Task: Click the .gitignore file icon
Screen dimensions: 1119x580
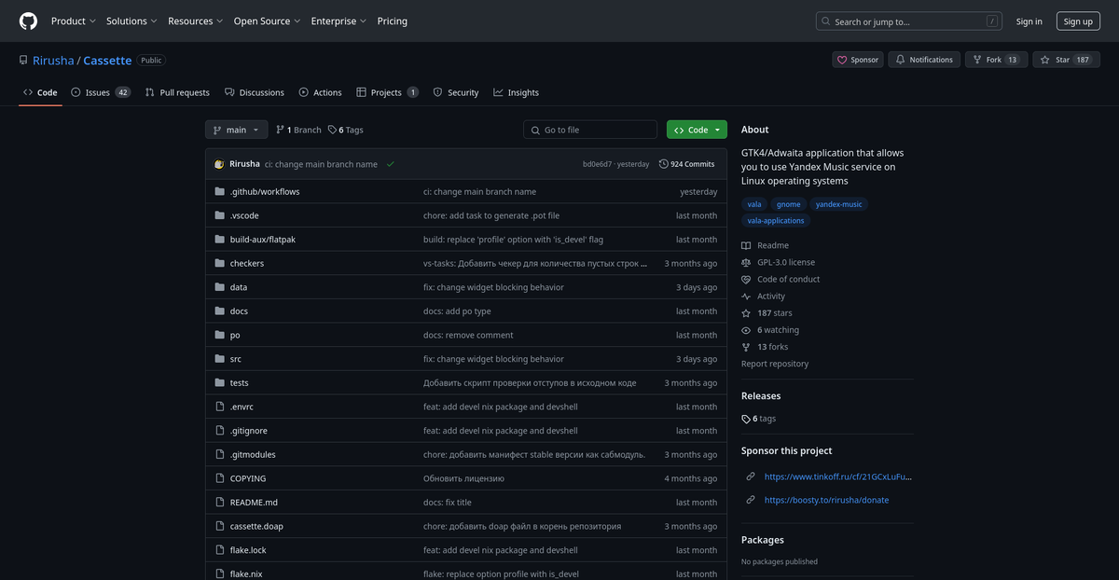Action: point(220,431)
